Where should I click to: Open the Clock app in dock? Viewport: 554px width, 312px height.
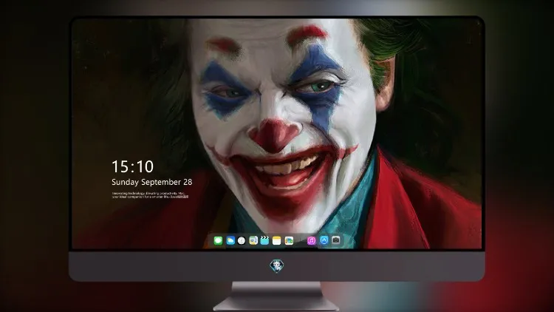pyautogui.click(x=242, y=241)
